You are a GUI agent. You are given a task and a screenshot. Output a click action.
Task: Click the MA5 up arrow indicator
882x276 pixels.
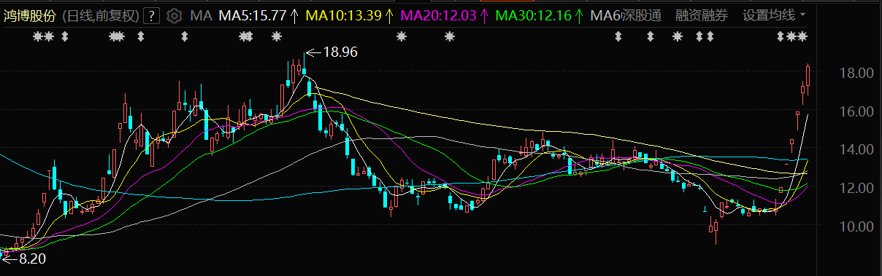coord(294,15)
